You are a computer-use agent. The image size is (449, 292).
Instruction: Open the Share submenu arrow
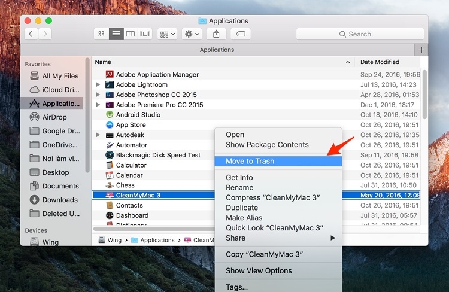point(333,238)
